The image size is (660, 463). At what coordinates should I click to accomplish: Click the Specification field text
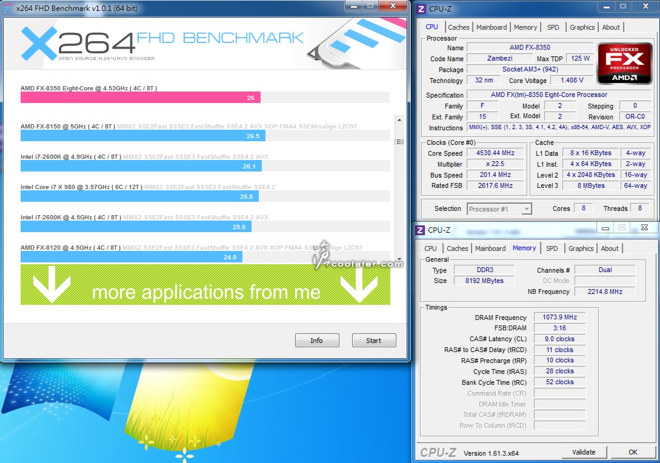click(x=559, y=95)
